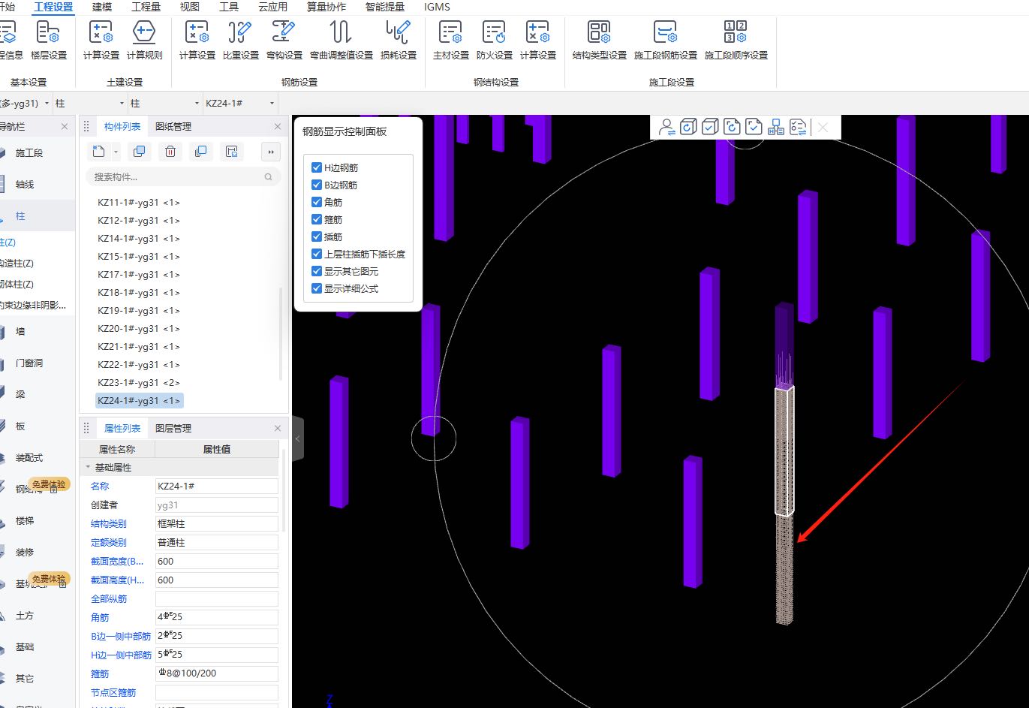Open 计算设置 in the 钢结构设置 group
This screenshot has width=1029, height=708.
point(537,41)
